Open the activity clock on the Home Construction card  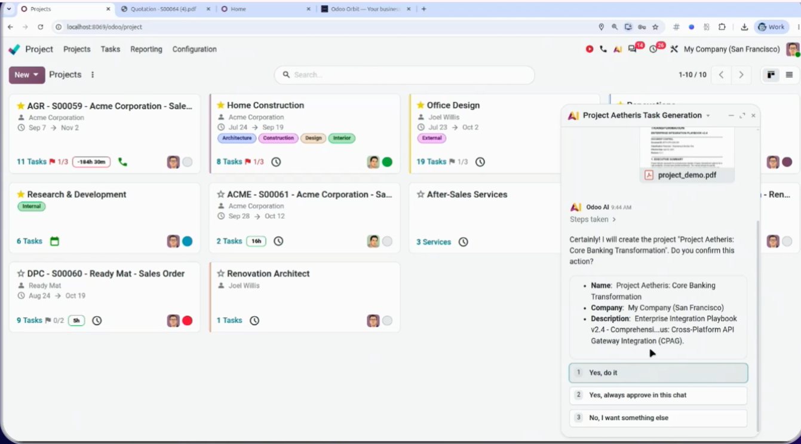276,162
